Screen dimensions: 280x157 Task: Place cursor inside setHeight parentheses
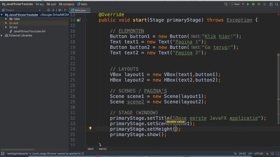click(x=175, y=129)
